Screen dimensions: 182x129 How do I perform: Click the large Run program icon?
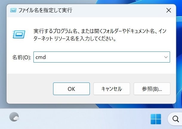click(x=19, y=34)
